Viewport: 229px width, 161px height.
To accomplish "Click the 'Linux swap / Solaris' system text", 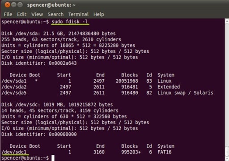I will 185,93.
